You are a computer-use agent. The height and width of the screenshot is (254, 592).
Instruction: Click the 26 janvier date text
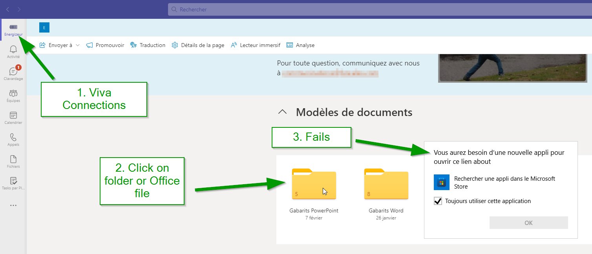[x=386, y=218]
